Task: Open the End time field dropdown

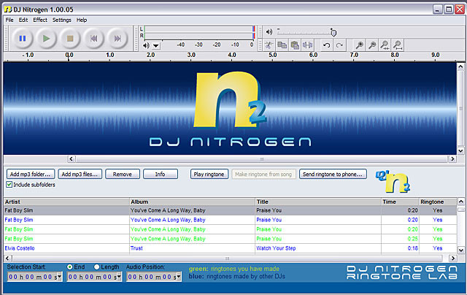Action: coord(119,277)
